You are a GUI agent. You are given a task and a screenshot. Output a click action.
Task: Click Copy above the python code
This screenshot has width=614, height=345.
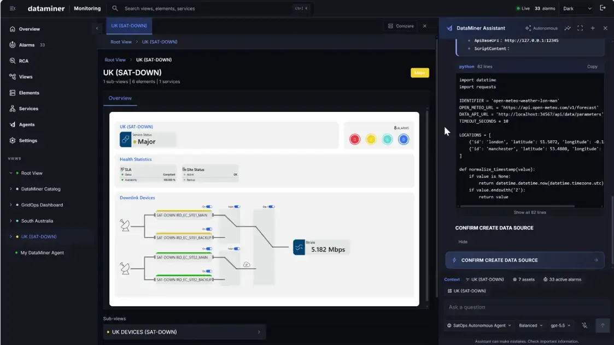click(x=592, y=67)
